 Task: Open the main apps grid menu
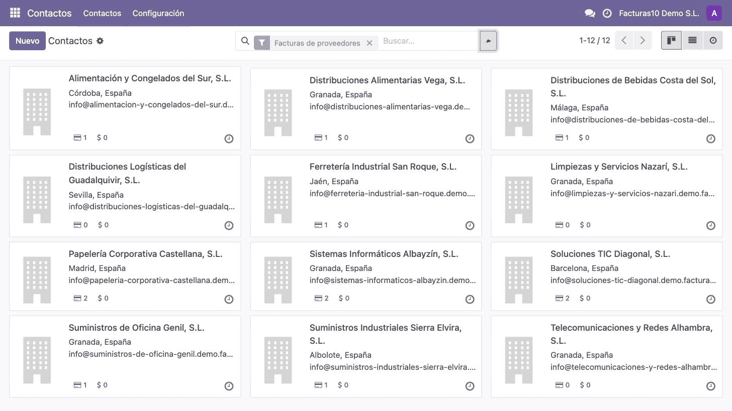[15, 13]
